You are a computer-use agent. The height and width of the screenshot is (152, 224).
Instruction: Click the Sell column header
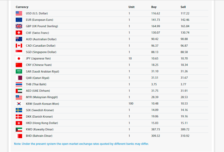point(183,7)
